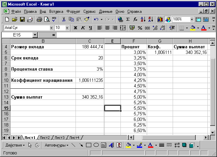Create a new workbook with New icon

tap(7, 19)
